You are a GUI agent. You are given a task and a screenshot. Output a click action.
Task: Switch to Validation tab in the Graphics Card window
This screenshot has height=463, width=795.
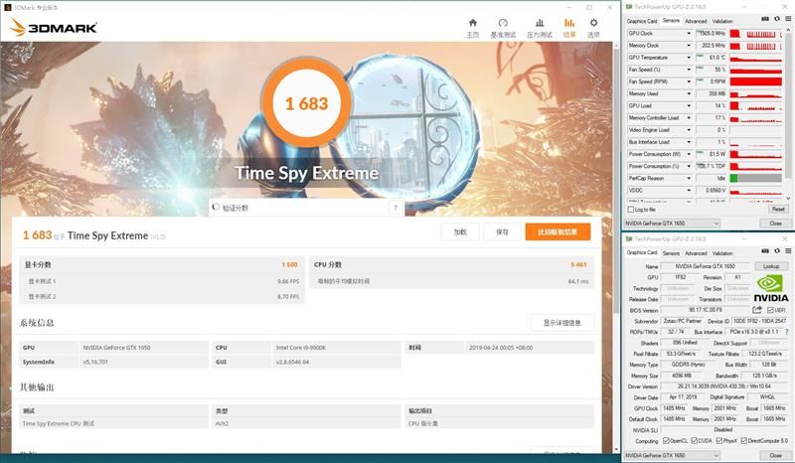[x=722, y=252]
